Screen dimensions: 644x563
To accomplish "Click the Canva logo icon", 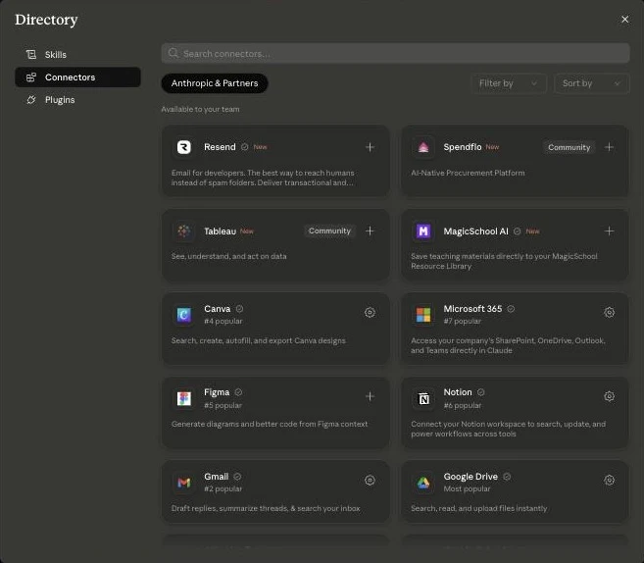I will pos(184,315).
